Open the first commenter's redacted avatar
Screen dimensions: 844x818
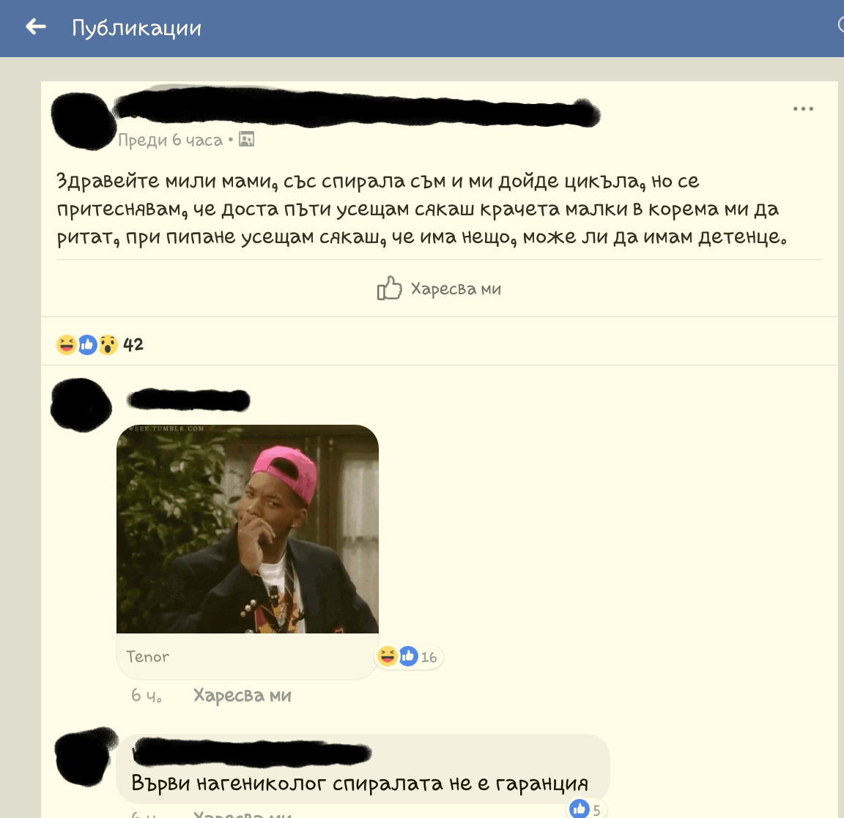(81, 405)
